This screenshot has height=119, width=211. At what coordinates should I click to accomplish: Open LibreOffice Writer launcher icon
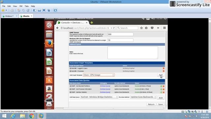(49, 53)
